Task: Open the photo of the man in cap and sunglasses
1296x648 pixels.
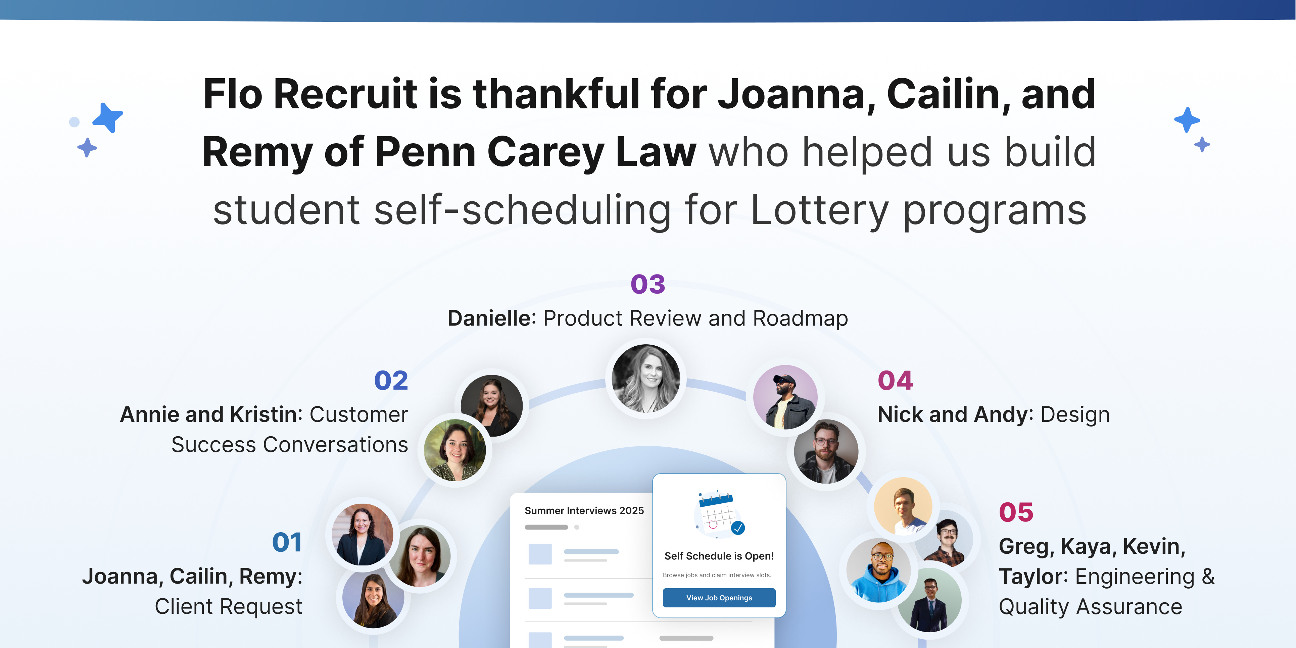Action: [785, 397]
